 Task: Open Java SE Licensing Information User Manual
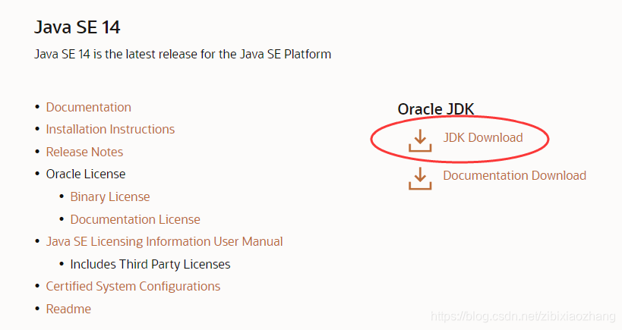coord(164,242)
